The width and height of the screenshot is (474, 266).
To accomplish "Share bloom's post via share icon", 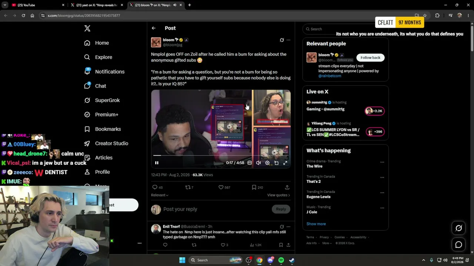I will pyautogui.click(x=287, y=187).
